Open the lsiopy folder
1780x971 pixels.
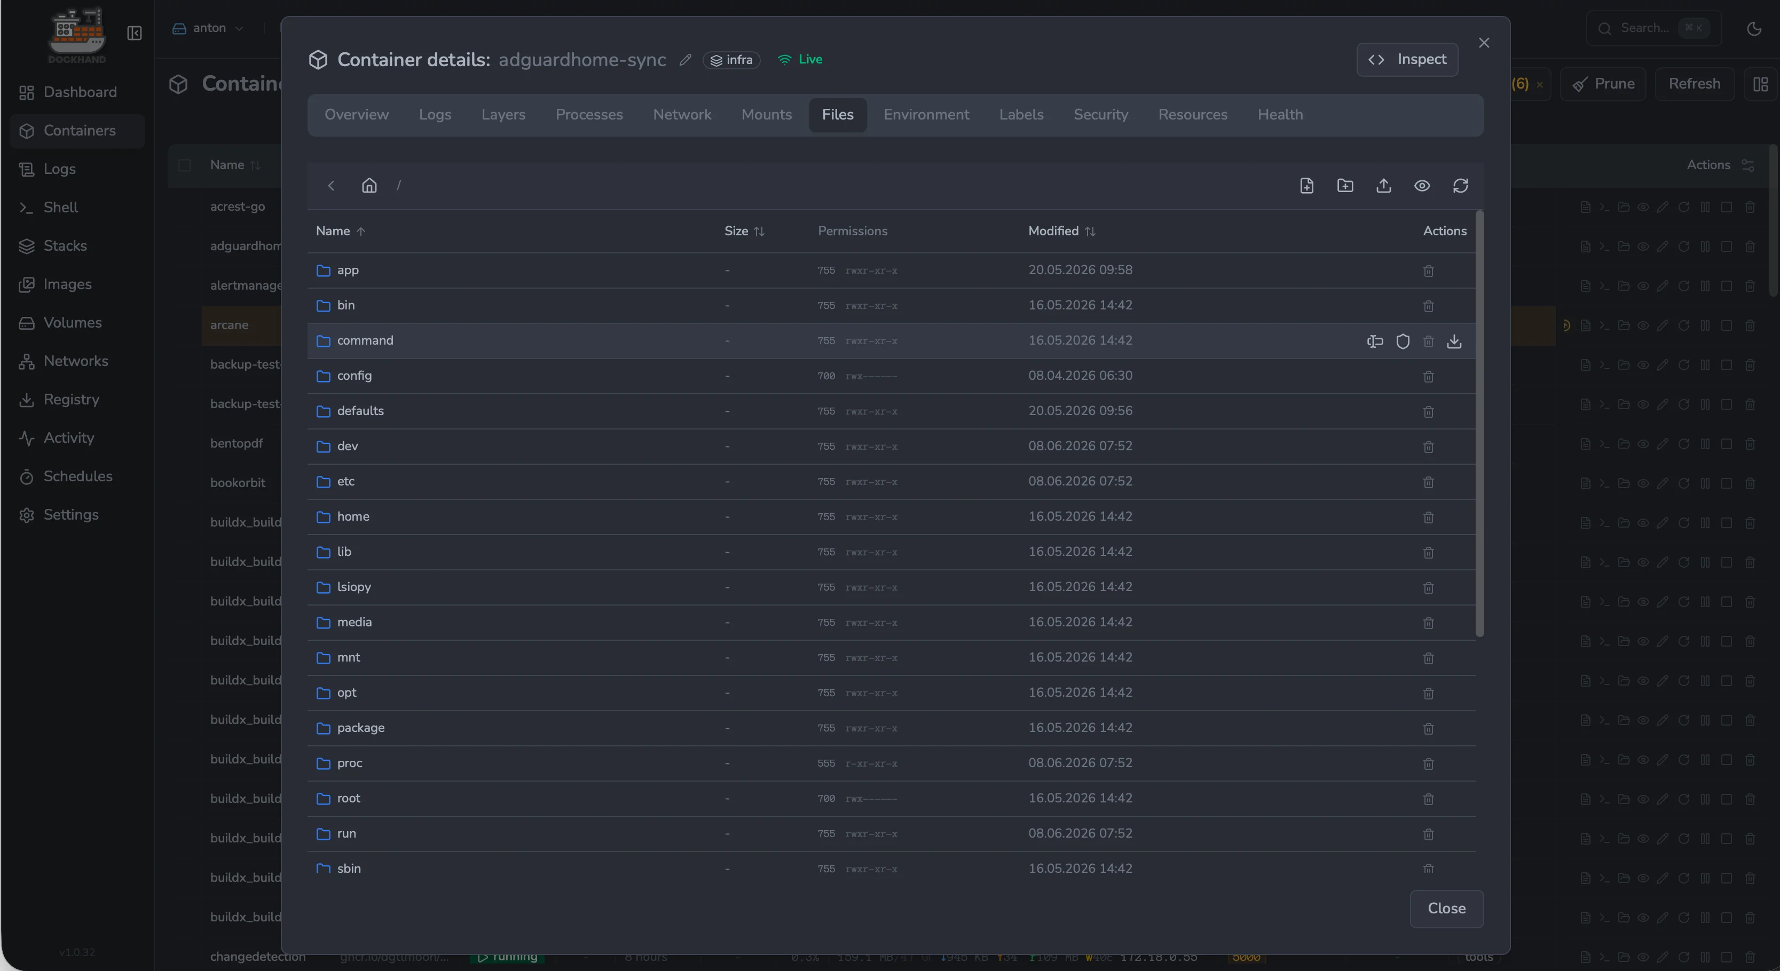(x=354, y=587)
